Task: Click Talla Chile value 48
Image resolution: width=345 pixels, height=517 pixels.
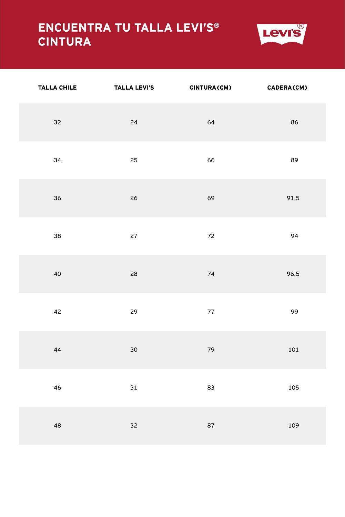Action: tap(58, 426)
